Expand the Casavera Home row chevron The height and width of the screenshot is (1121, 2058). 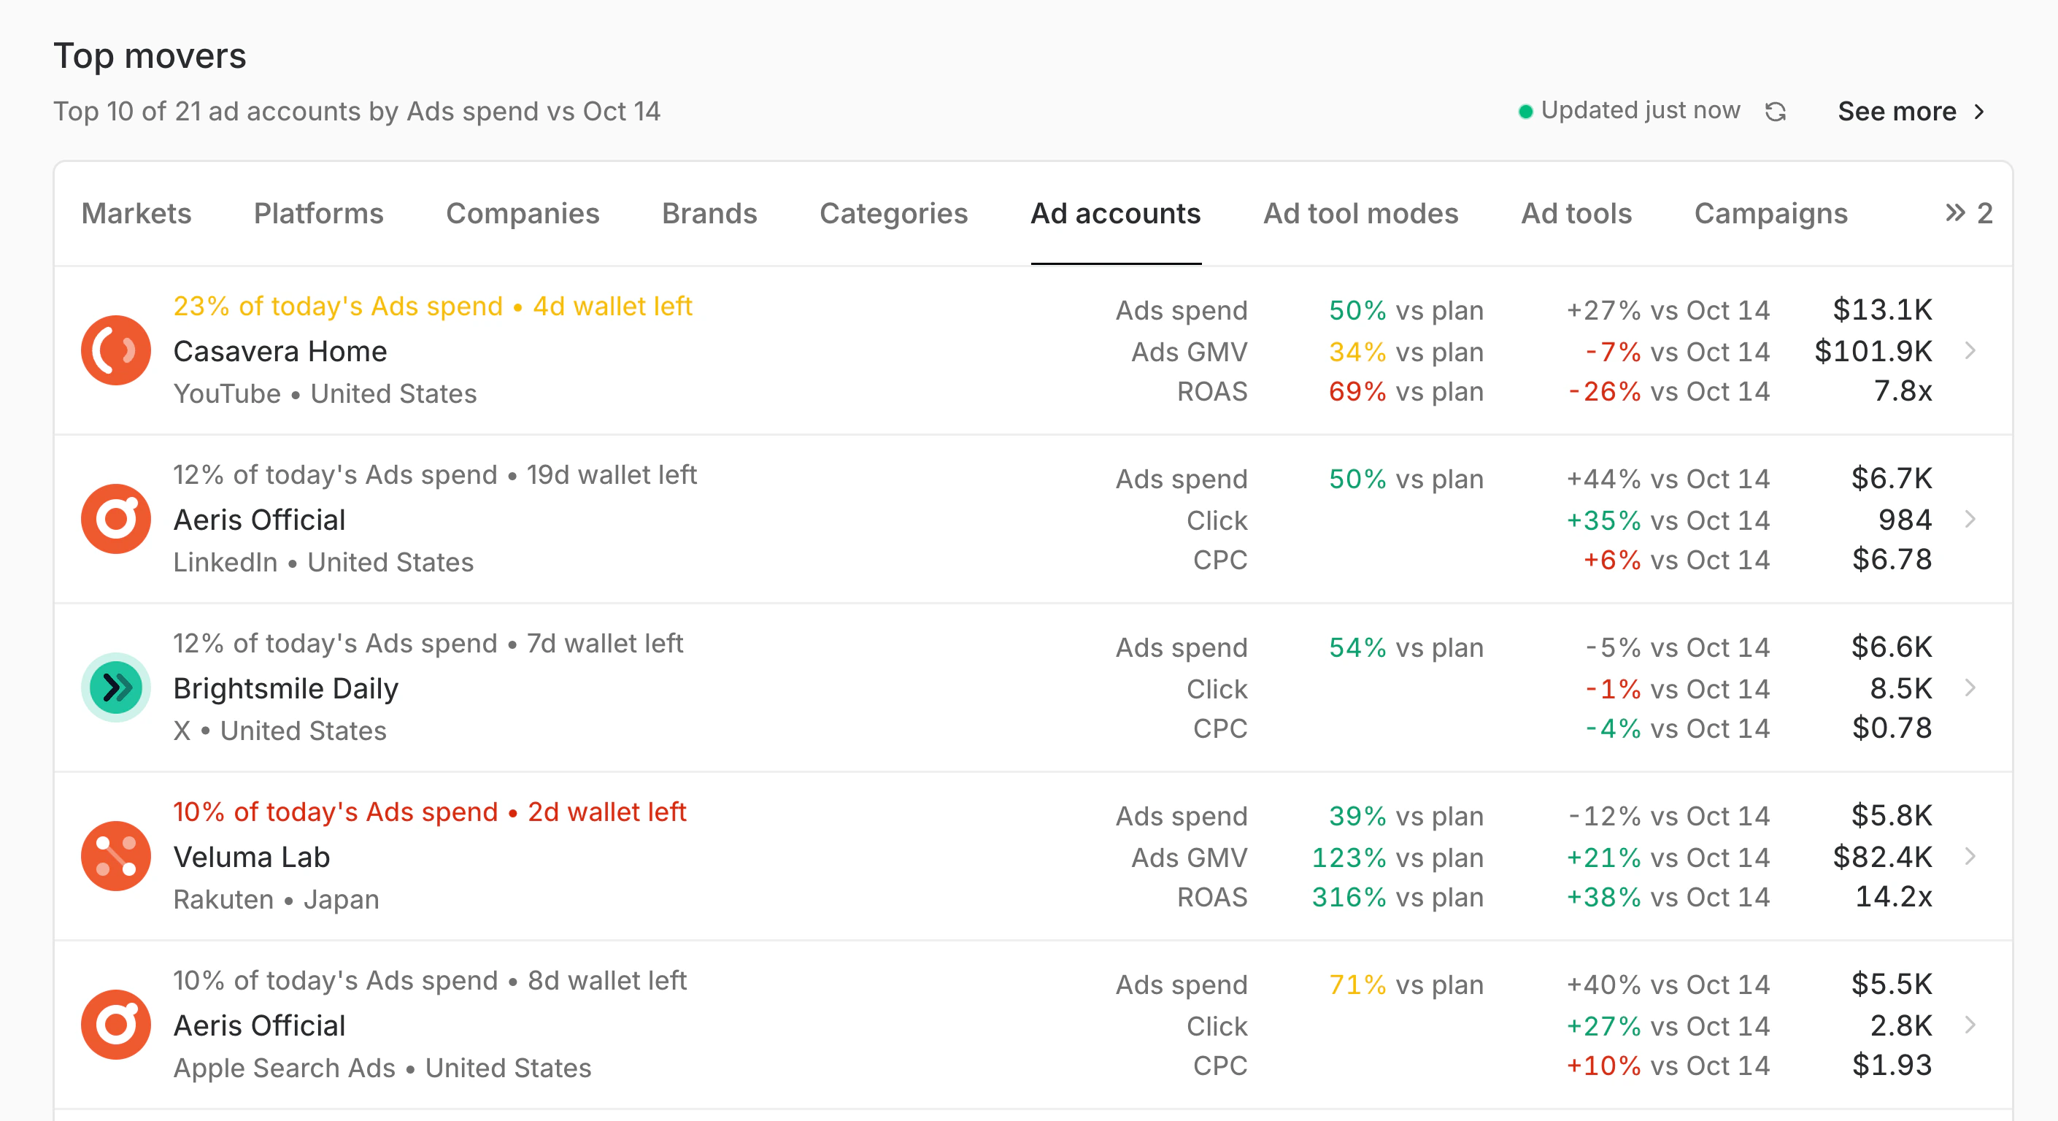click(x=1970, y=350)
